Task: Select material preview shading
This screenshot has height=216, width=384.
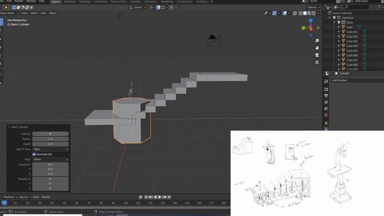Action: [310, 13]
